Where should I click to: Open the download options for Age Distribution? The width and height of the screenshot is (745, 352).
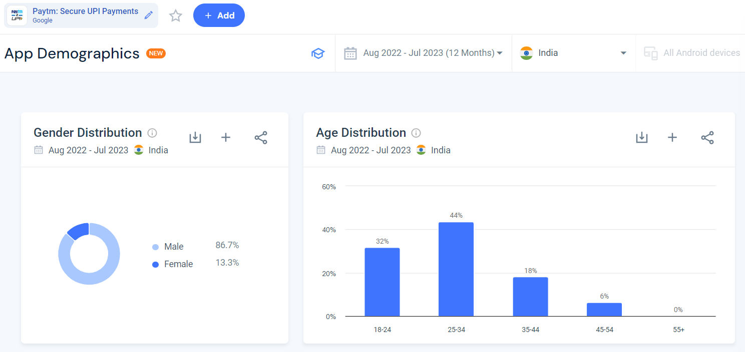click(641, 137)
